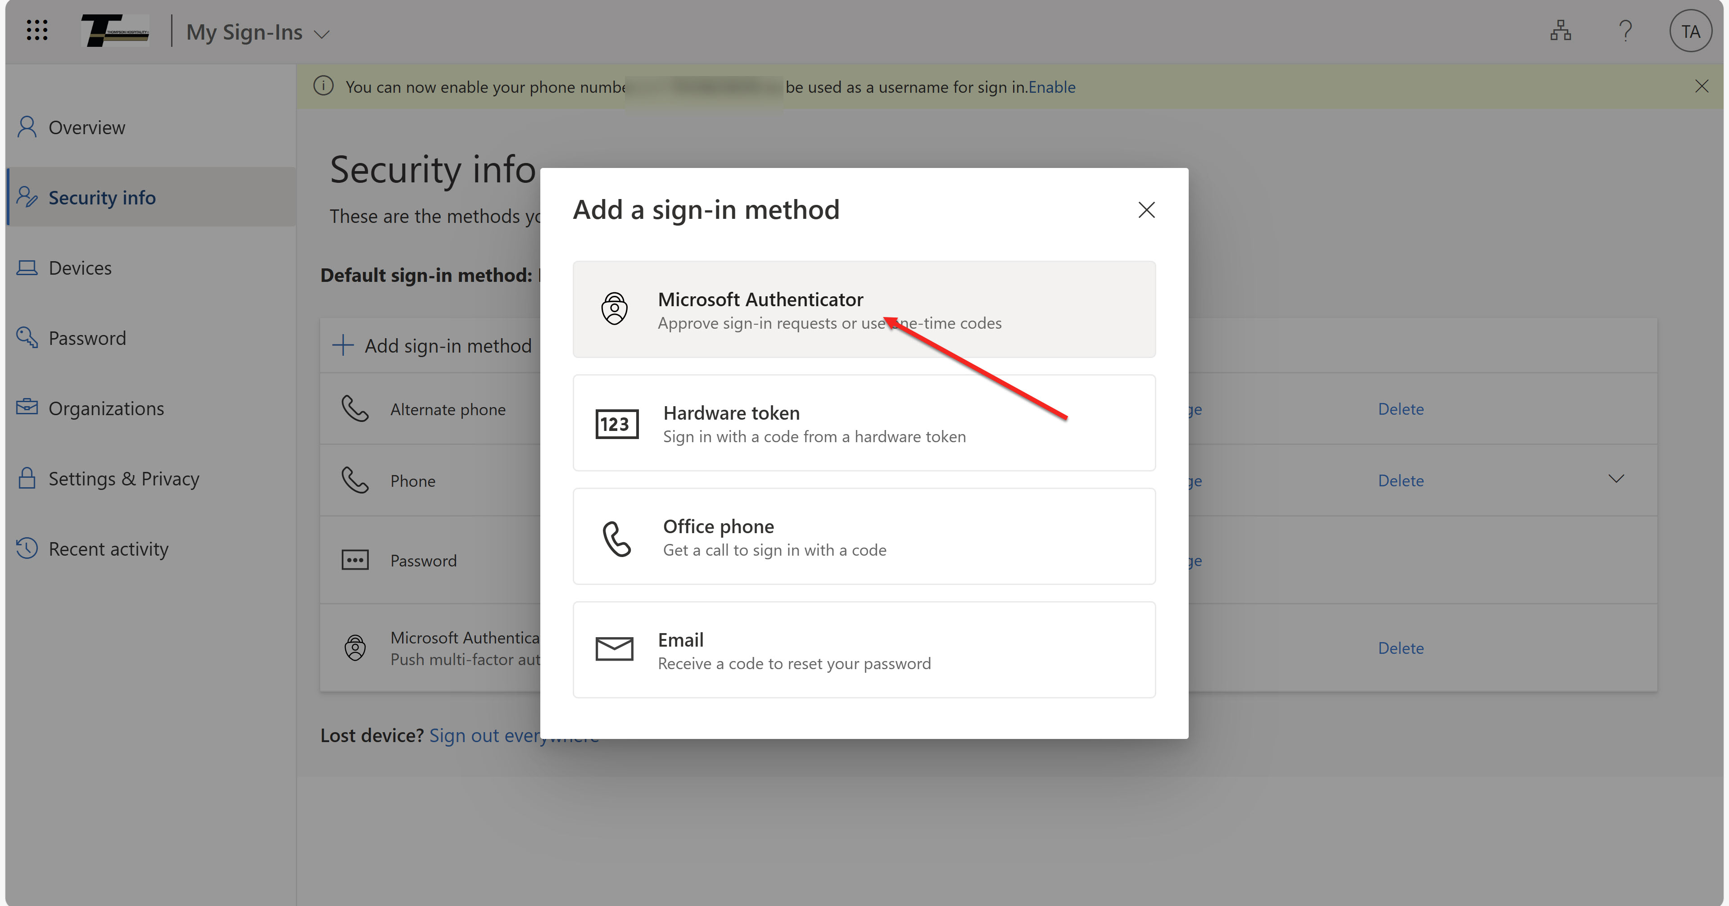Click Add sign-in method plus button

pos(432,346)
